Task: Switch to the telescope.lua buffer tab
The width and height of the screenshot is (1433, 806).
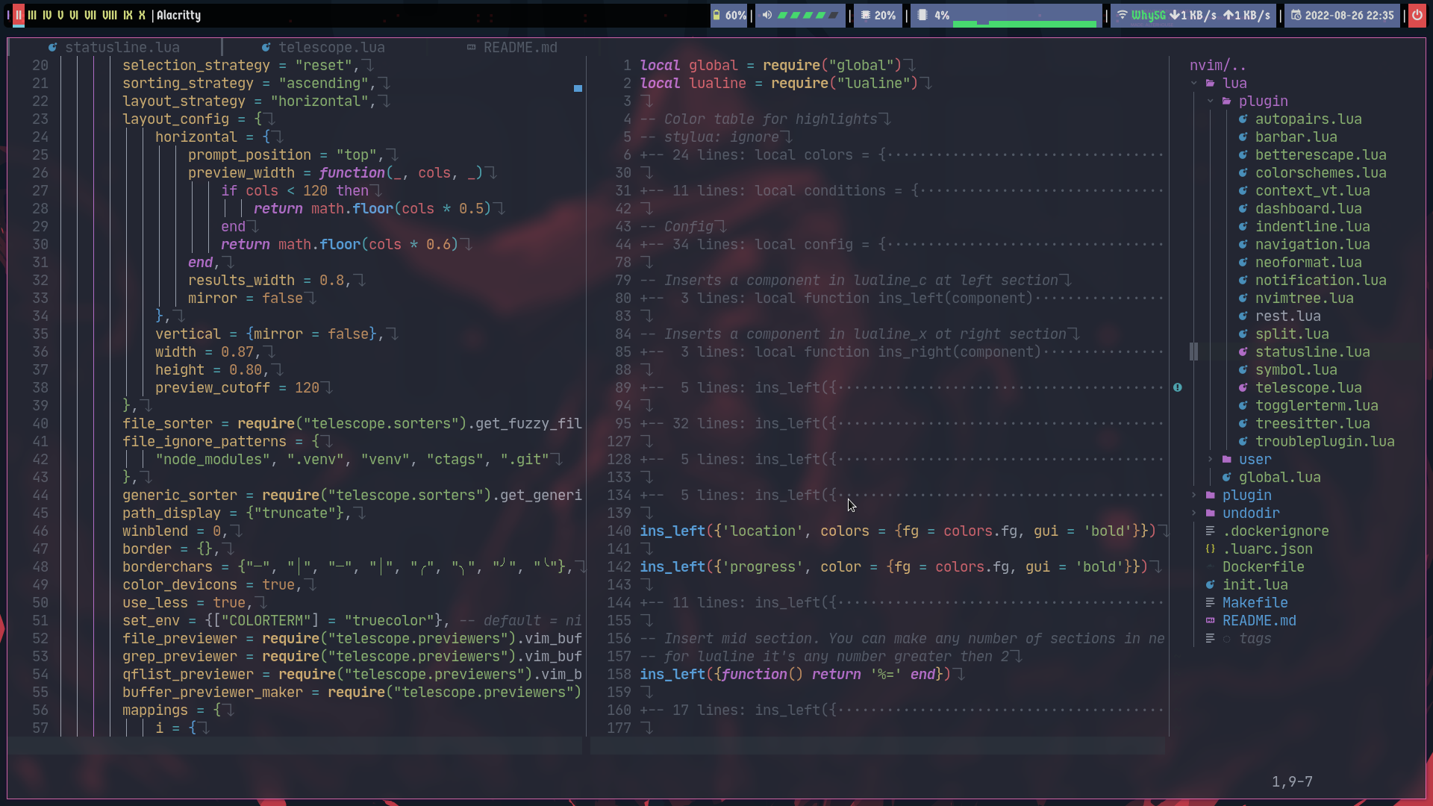Action: tap(331, 48)
